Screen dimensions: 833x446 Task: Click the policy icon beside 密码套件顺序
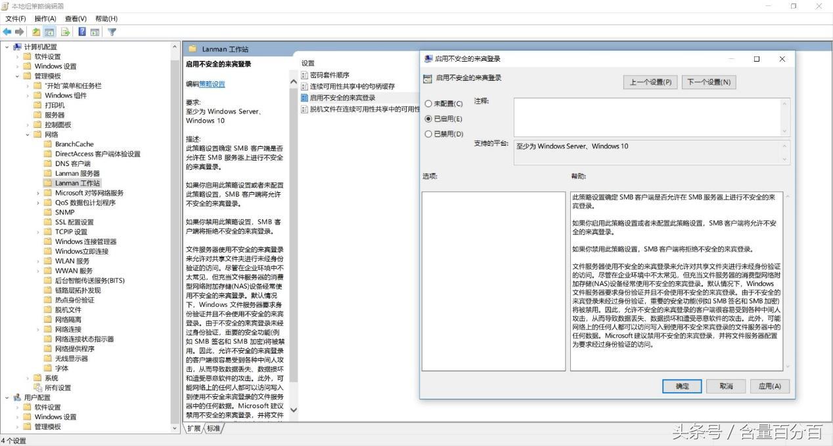tap(304, 75)
